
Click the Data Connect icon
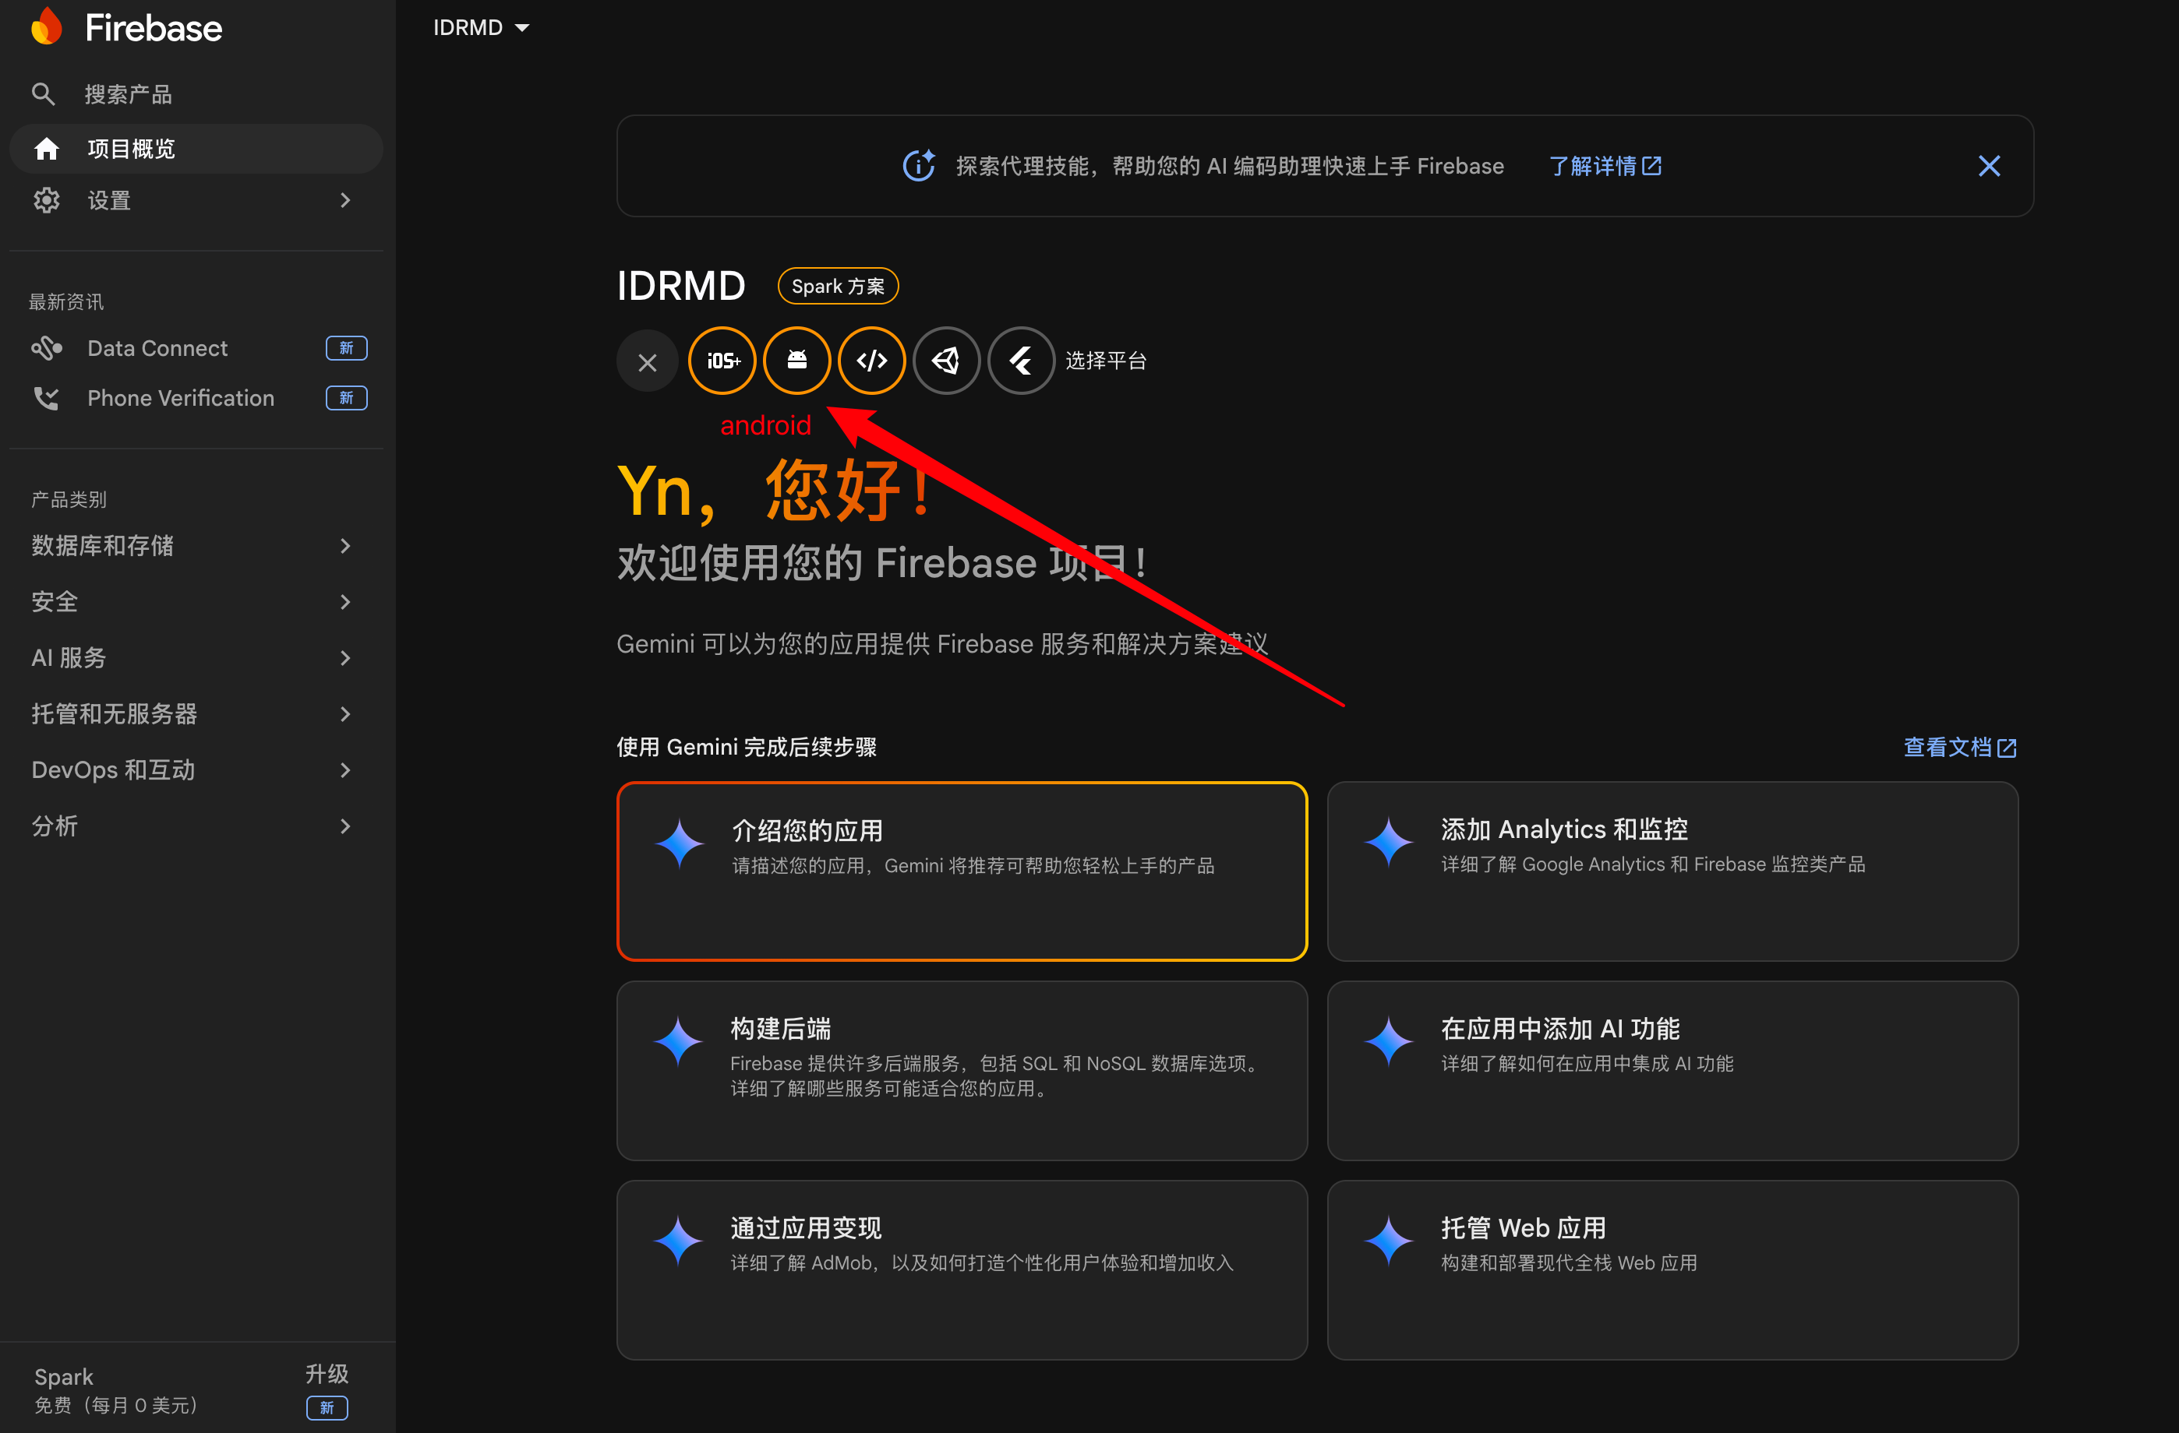(47, 347)
